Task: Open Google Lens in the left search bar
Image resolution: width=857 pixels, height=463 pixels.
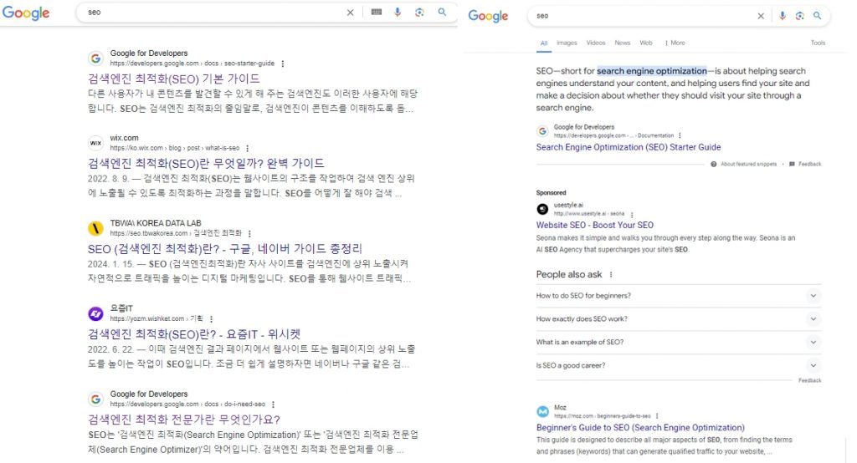Action: (x=419, y=12)
